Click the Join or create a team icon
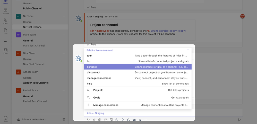This screenshot has height=124, width=257. tap(18, 119)
